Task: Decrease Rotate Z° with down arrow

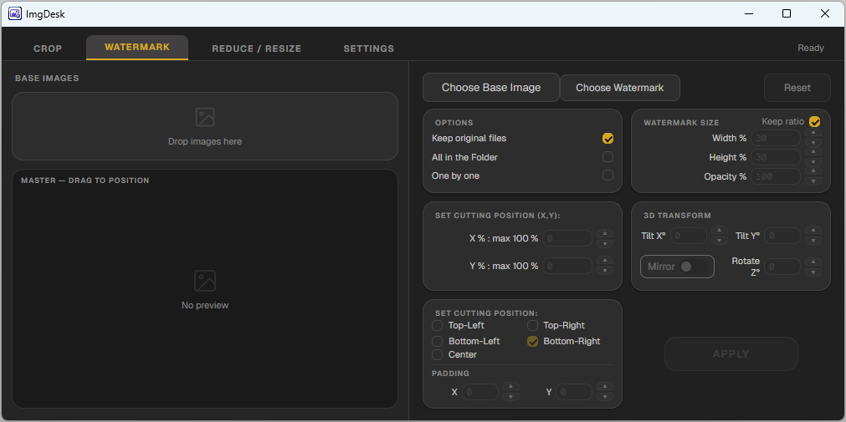Action: (813, 272)
